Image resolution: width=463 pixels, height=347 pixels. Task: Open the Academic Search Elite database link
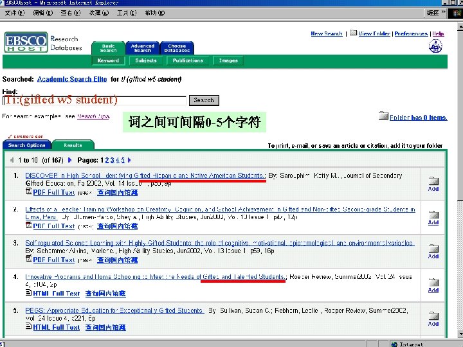72,79
